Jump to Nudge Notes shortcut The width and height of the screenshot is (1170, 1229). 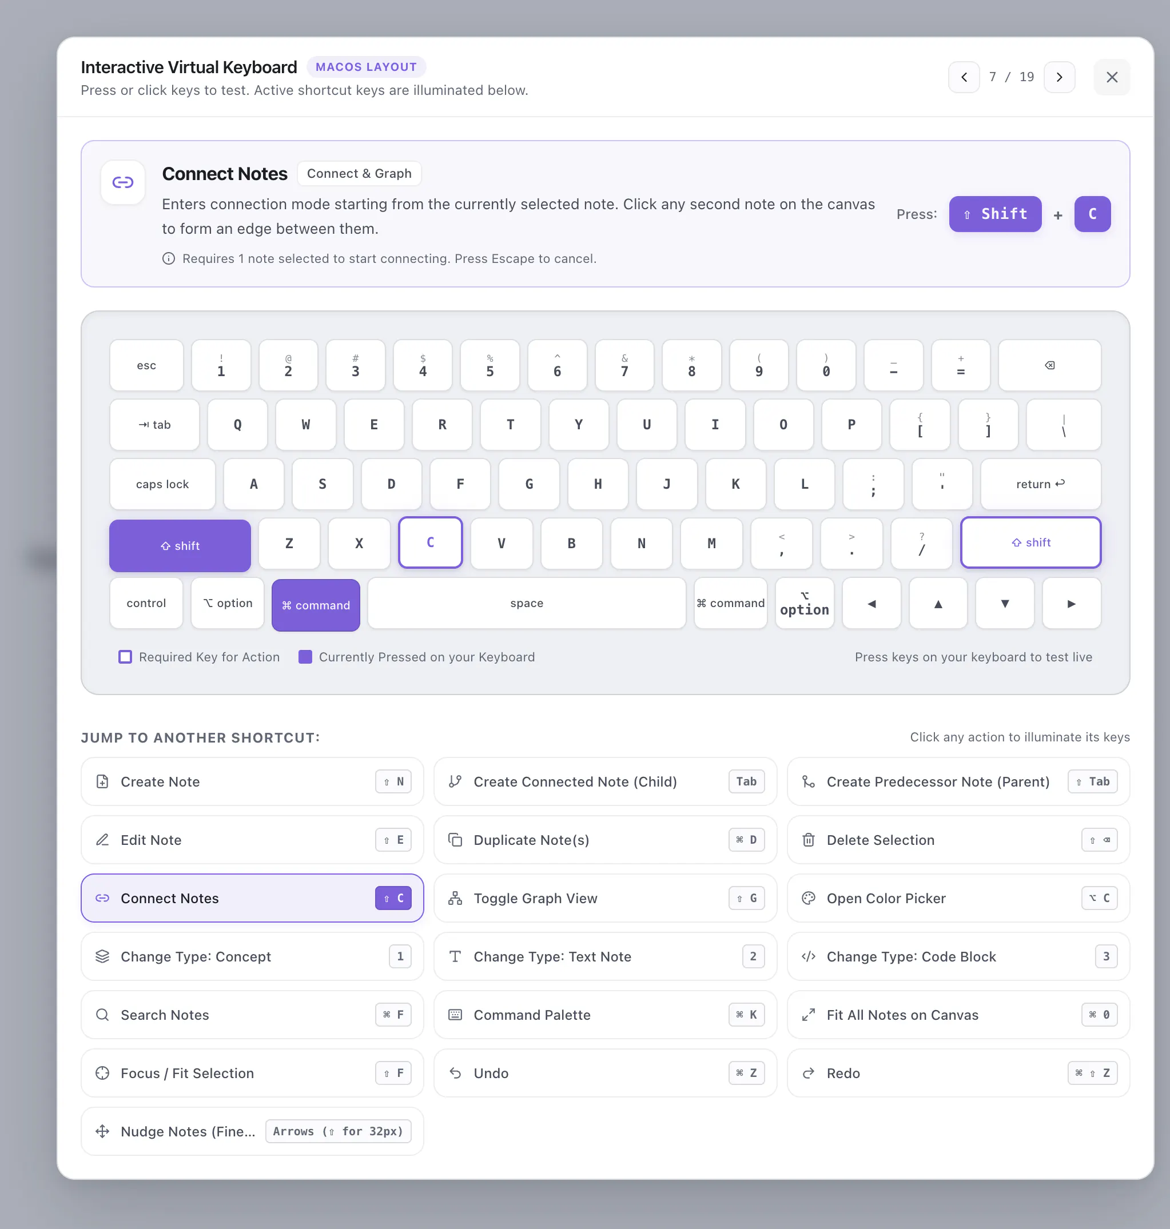pos(252,1131)
